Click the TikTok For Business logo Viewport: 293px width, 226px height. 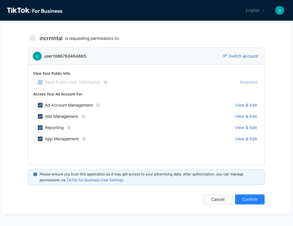(x=35, y=11)
